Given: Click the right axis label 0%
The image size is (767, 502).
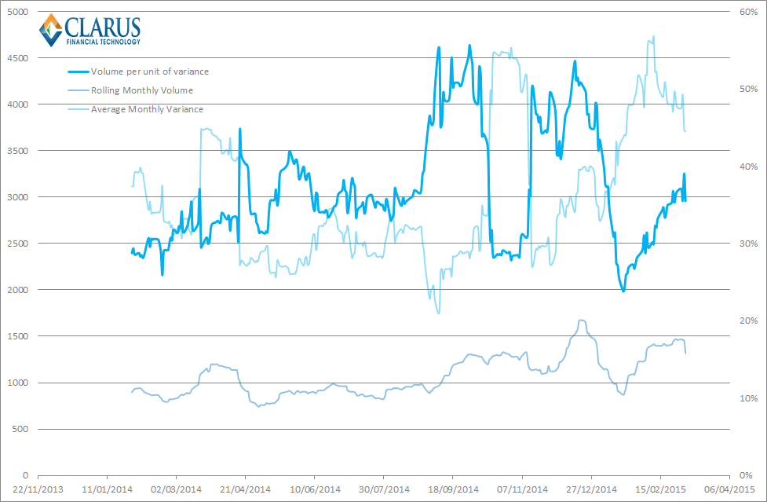Looking at the screenshot, I should [746, 475].
